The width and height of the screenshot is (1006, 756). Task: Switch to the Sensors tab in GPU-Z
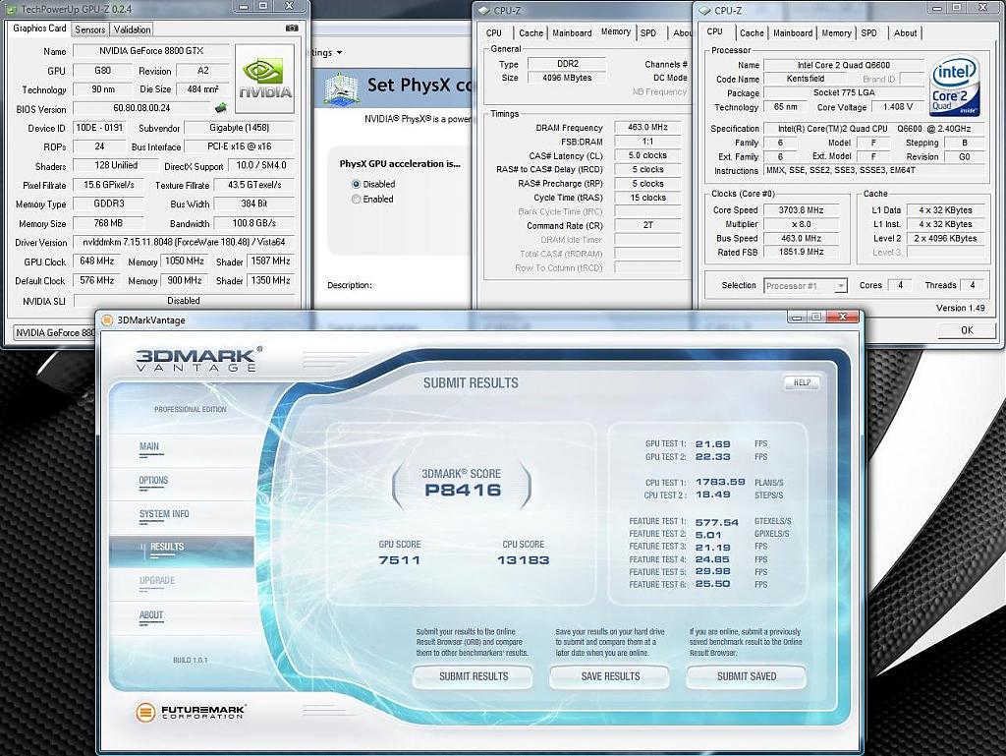pyautogui.click(x=89, y=29)
